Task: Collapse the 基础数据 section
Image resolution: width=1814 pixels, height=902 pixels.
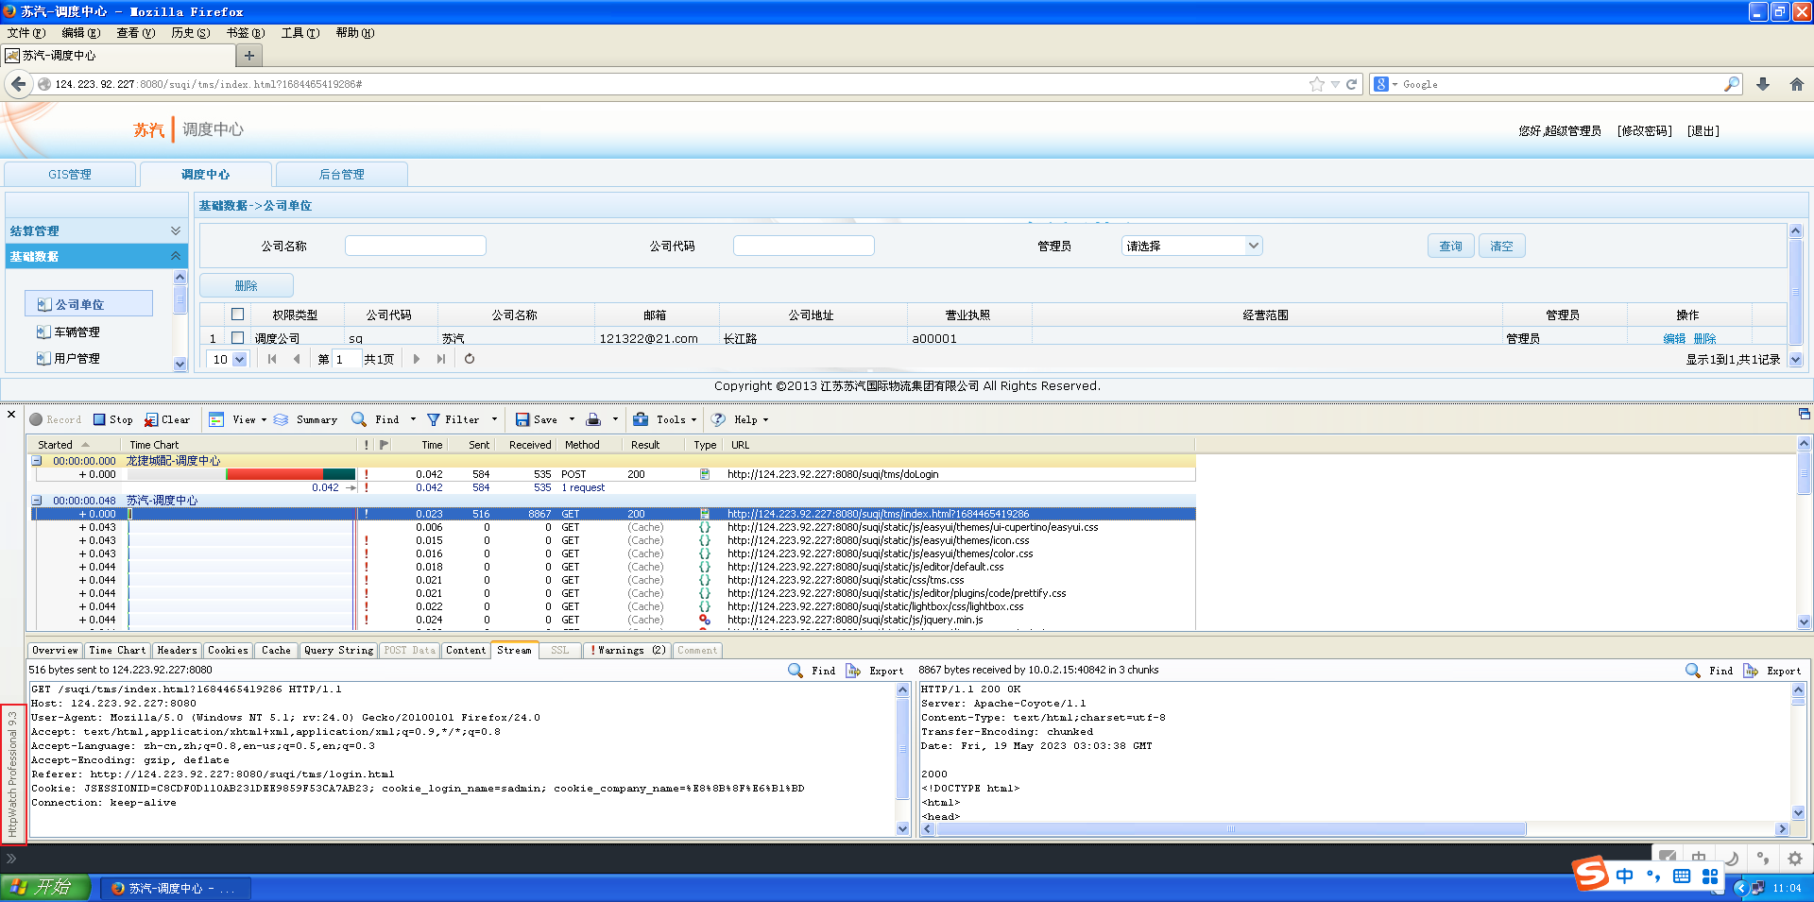Action: (x=96, y=256)
